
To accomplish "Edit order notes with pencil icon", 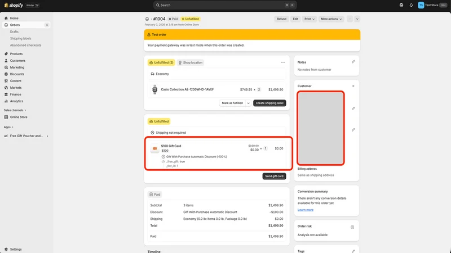I will [353, 62].
